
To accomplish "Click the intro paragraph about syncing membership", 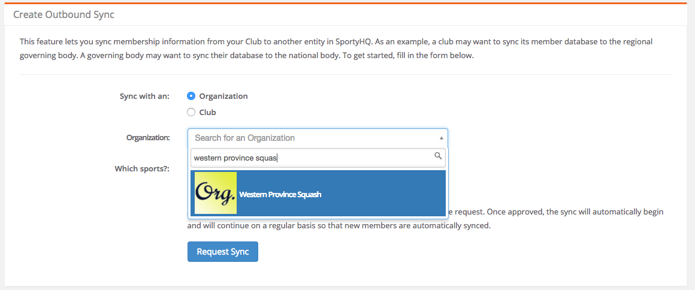I will pyautogui.click(x=336, y=50).
